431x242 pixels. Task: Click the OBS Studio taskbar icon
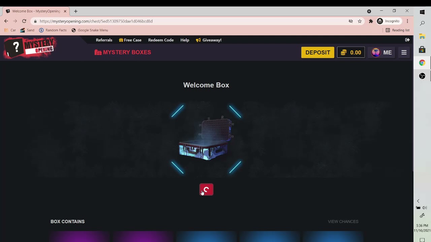pyautogui.click(x=422, y=76)
